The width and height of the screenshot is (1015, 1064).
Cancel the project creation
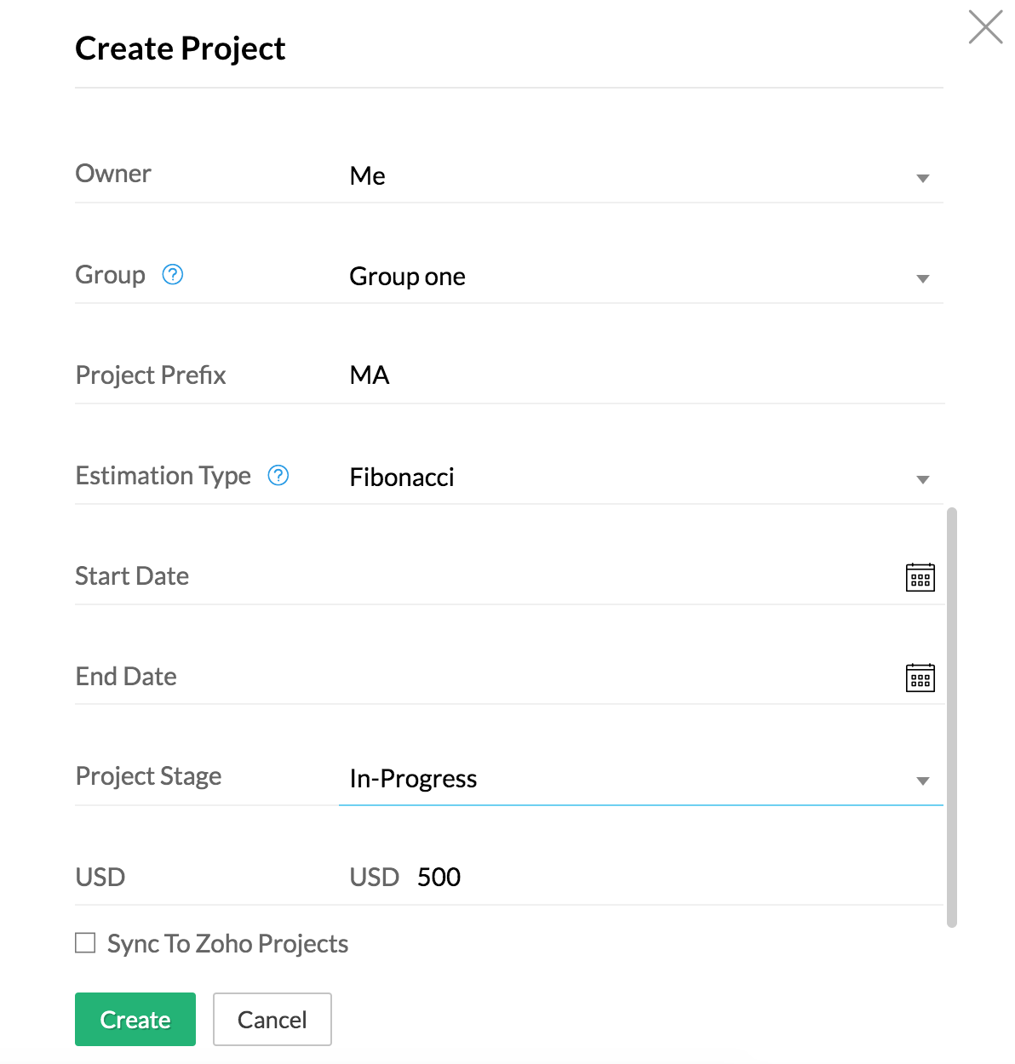coord(272,1019)
